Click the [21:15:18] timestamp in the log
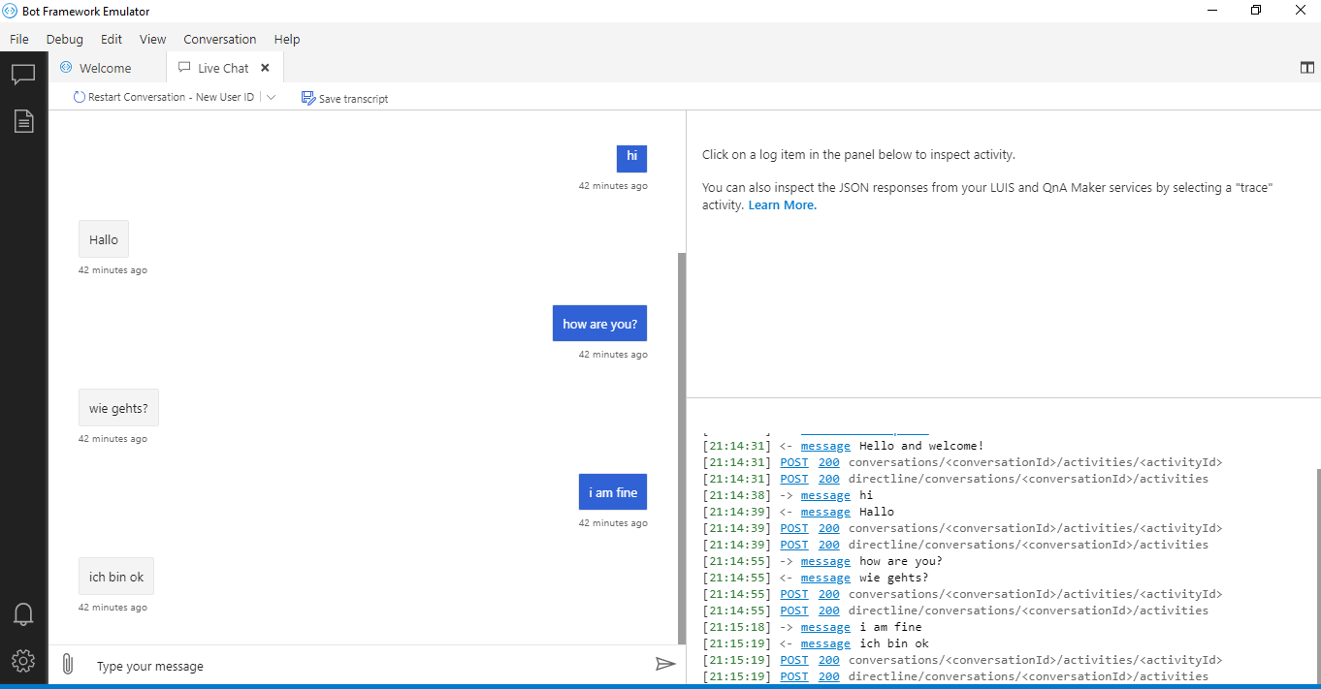1321x689 pixels. [x=737, y=627]
